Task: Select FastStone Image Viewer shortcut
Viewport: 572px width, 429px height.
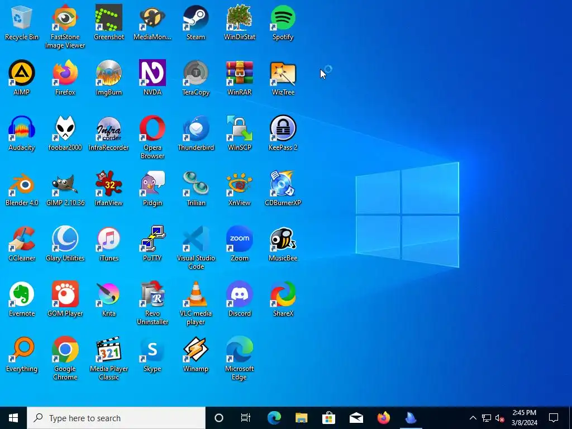Action: (65, 17)
